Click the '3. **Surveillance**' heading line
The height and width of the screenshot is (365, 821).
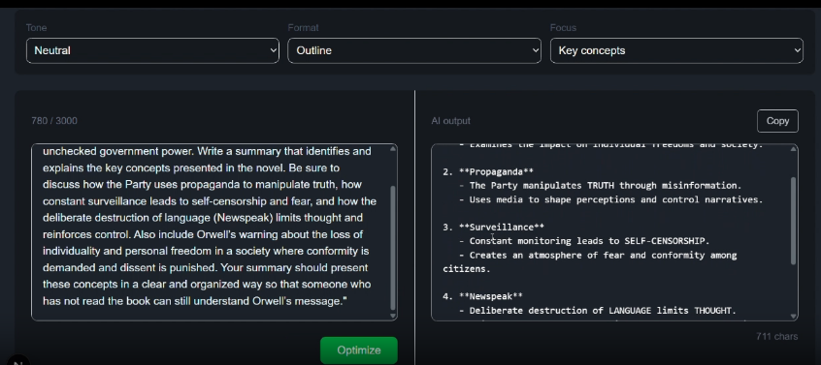pyautogui.click(x=493, y=228)
